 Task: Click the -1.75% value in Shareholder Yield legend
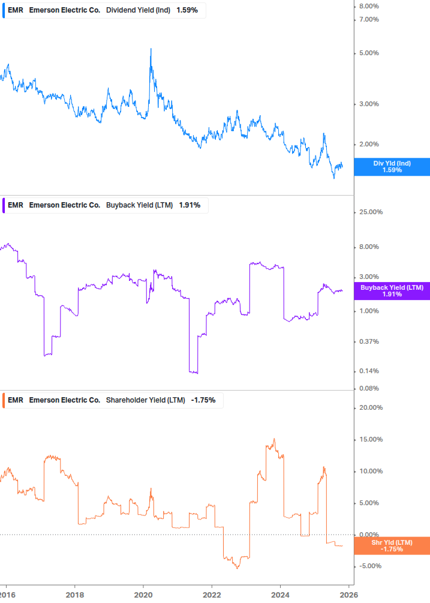203,400
